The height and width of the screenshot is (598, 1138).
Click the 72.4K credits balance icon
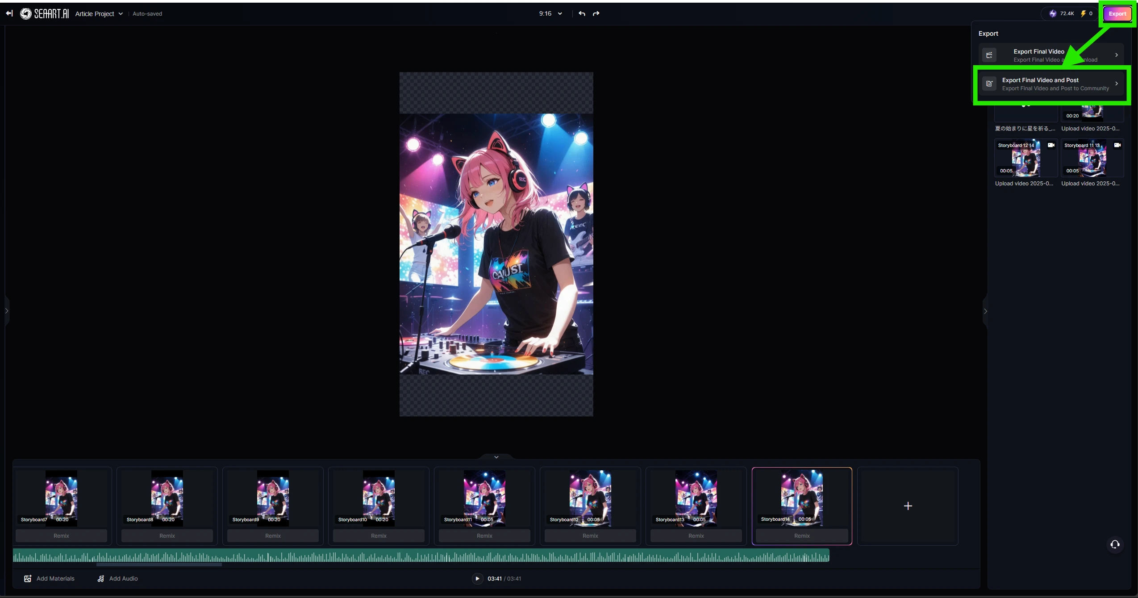coord(1053,13)
